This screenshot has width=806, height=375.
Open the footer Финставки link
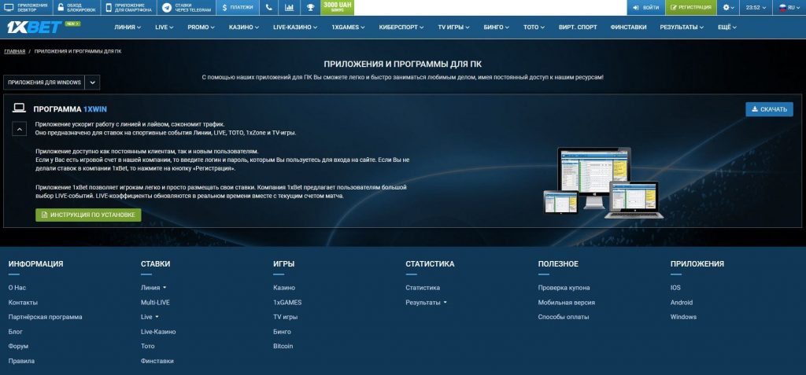pyautogui.click(x=157, y=361)
